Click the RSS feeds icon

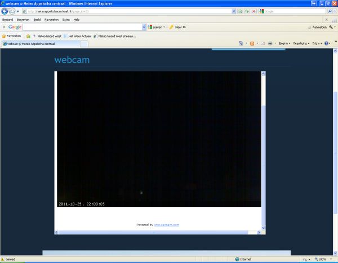(252, 43)
